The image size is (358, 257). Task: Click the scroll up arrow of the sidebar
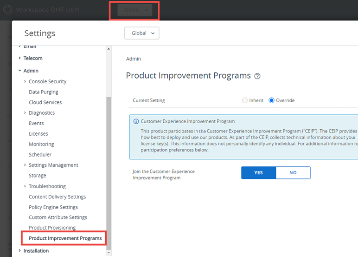pyautogui.click(x=109, y=49)
